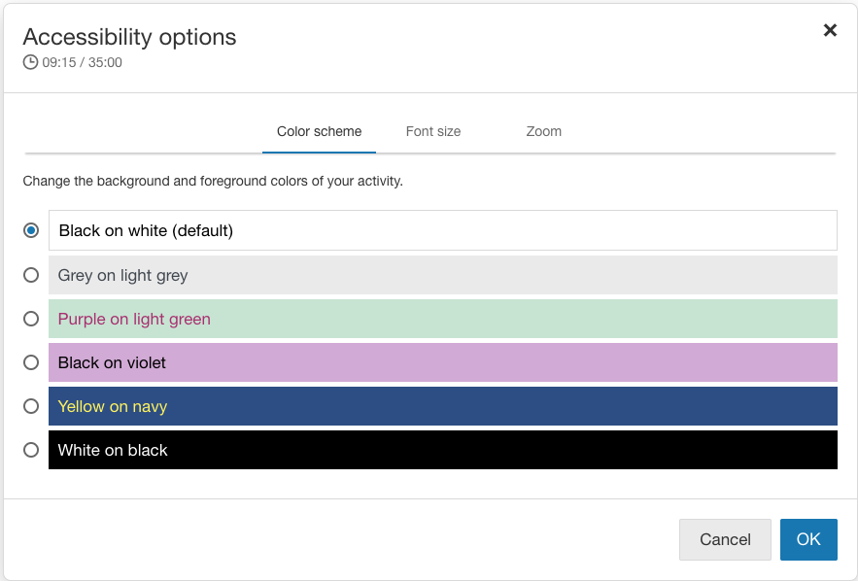Open the Font size tab
The width and height of the screenshot is (858, 581).
(433, 131)
